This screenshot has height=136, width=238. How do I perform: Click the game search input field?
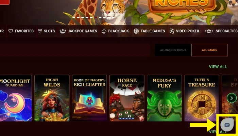pos(75,50)
